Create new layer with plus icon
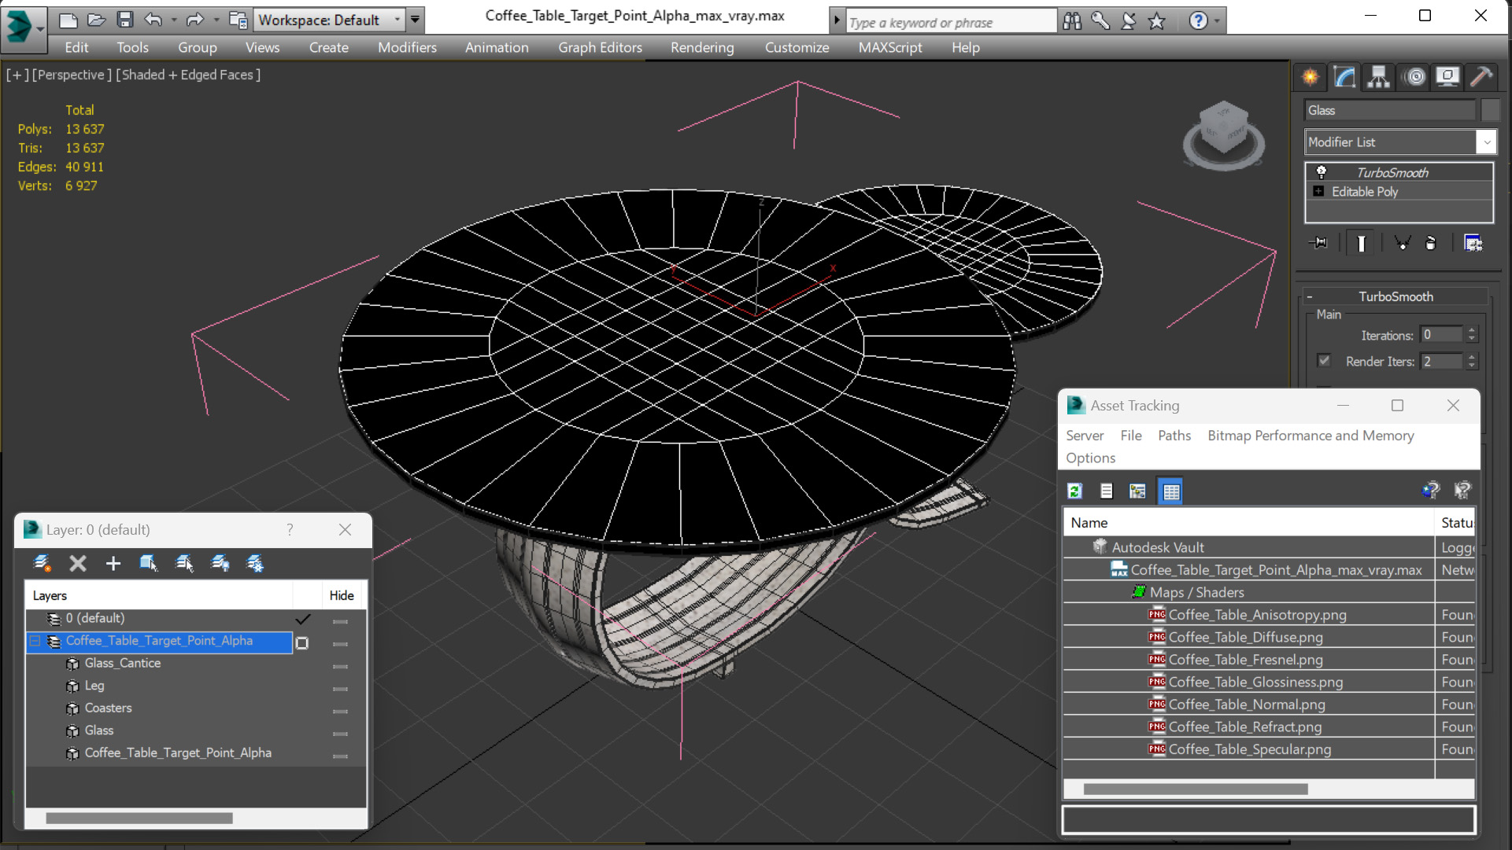The image size is (1512, 850). (x=113, y=563)
